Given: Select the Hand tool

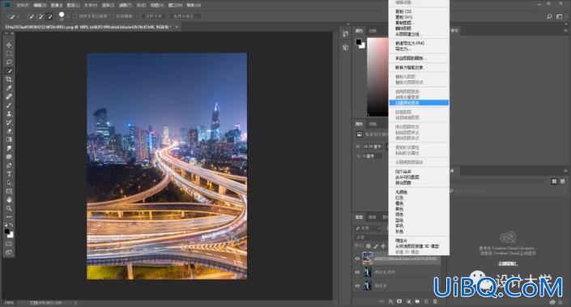Looking at the screenshot, I should point(9,200).
